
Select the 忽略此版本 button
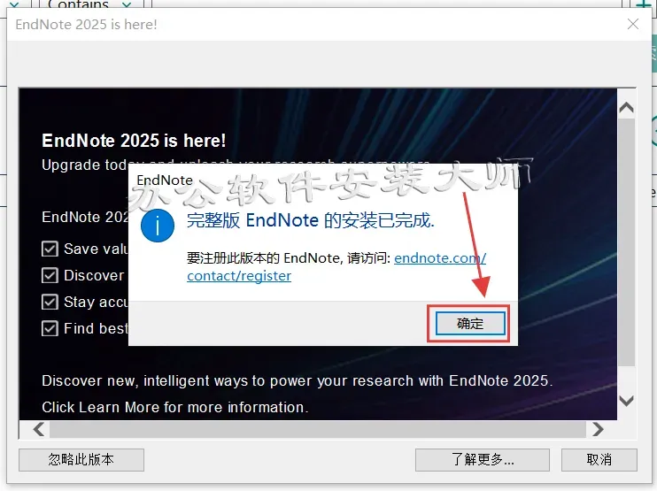(x=81, y=460)
